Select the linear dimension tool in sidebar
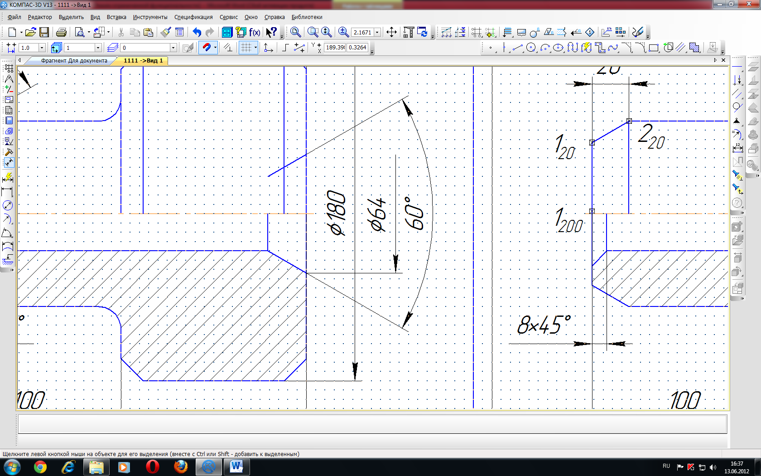Viewport: 761px width, 476px height. 8,192
